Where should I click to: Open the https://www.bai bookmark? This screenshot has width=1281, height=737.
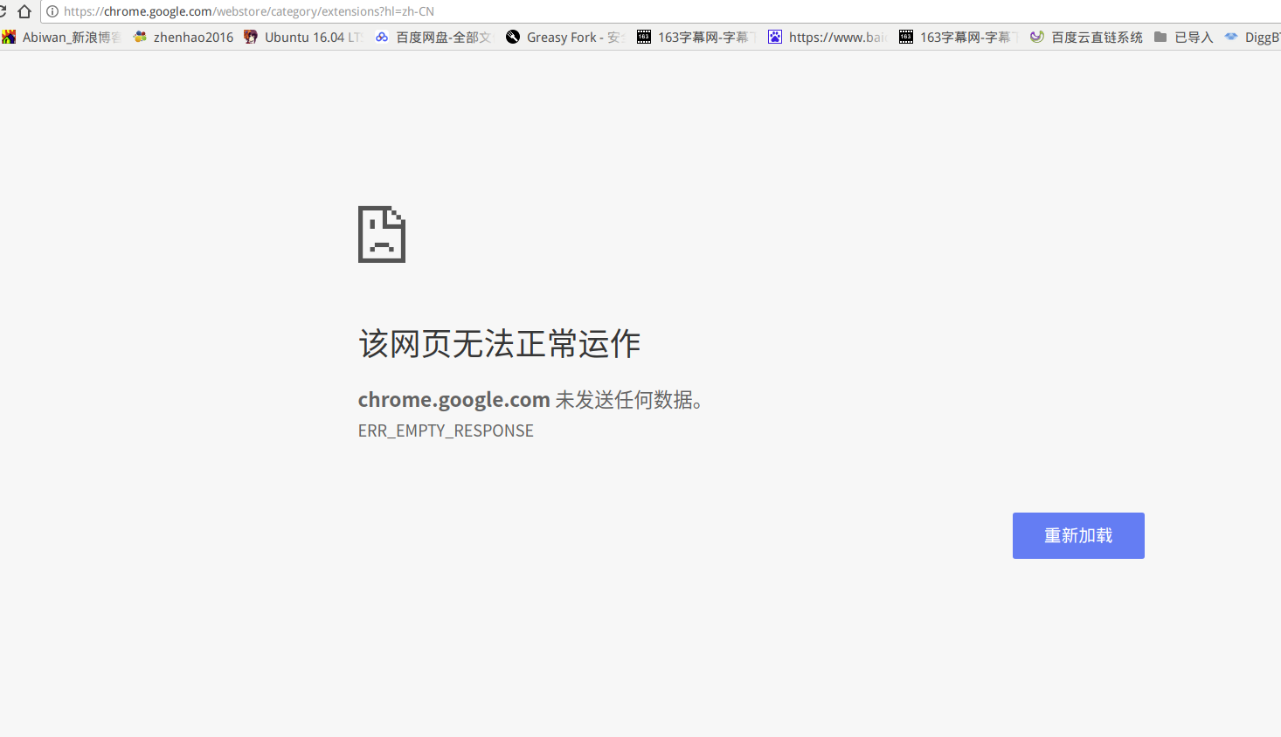click(x=827, y=37)
